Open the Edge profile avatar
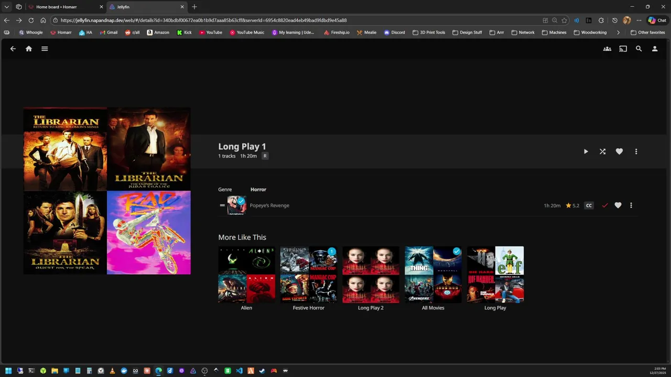 627,20
